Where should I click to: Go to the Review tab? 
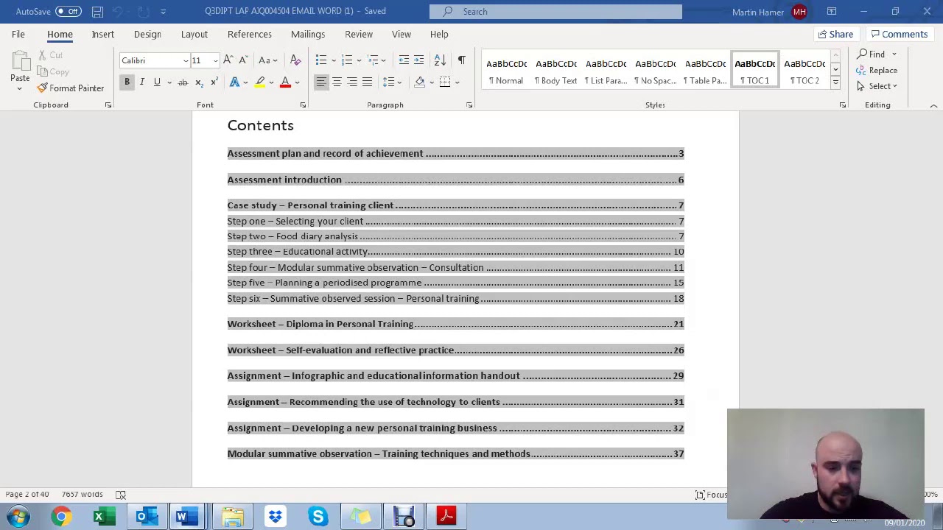[359, 35]
